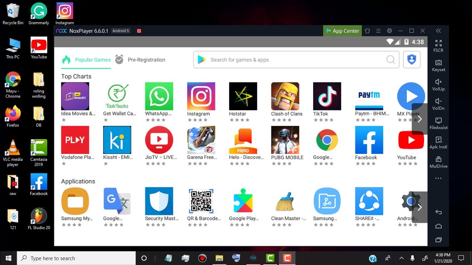Expand Top Charts with the right arrow
Viewport: 472px width, 265px height.
[420, 119]
